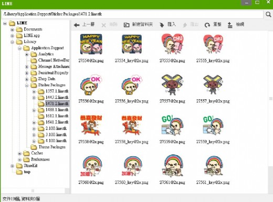The height and width of the screenshot is (202, 273).
Task: Click the 匯出 export icon
Action: coord(185,25)
